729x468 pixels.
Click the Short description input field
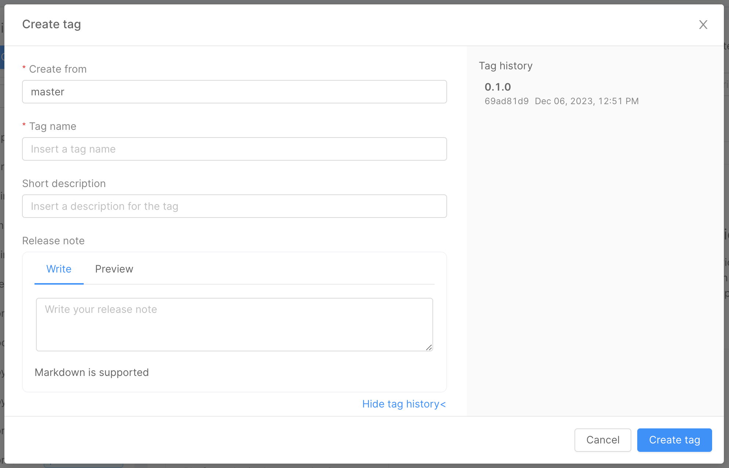[235, 206]
